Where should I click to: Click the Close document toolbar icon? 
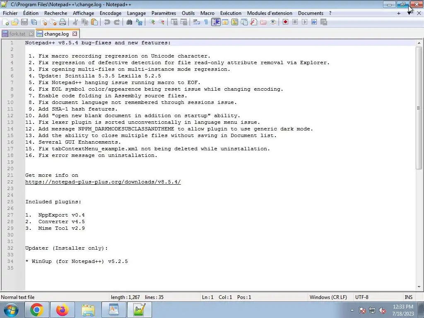click(x=44, y=22)
